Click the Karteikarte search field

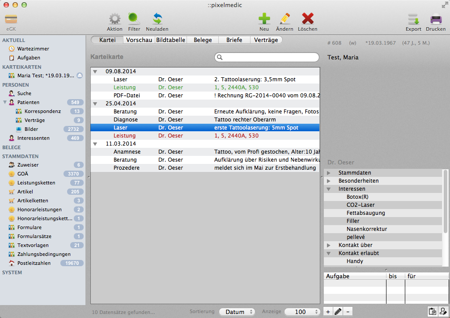[x=267, y=57]
